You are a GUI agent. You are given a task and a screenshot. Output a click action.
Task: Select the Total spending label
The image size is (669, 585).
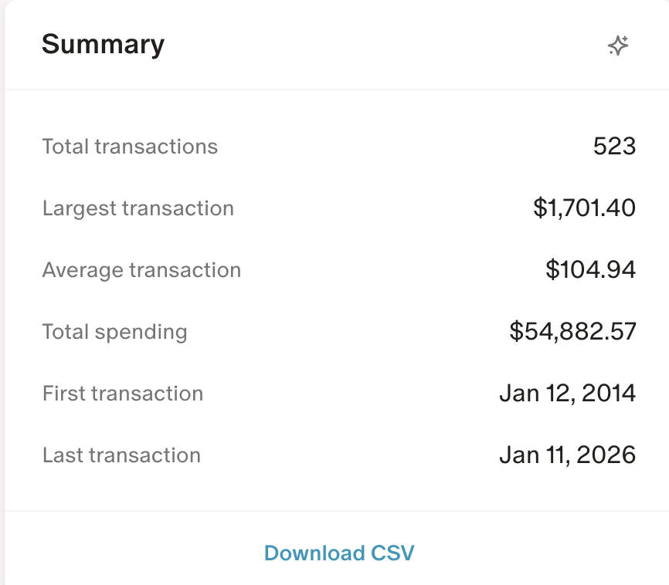pos(115,332)
